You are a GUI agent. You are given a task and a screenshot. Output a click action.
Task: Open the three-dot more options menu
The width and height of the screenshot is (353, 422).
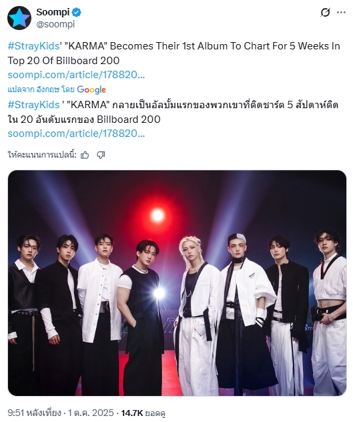point(341,13)
